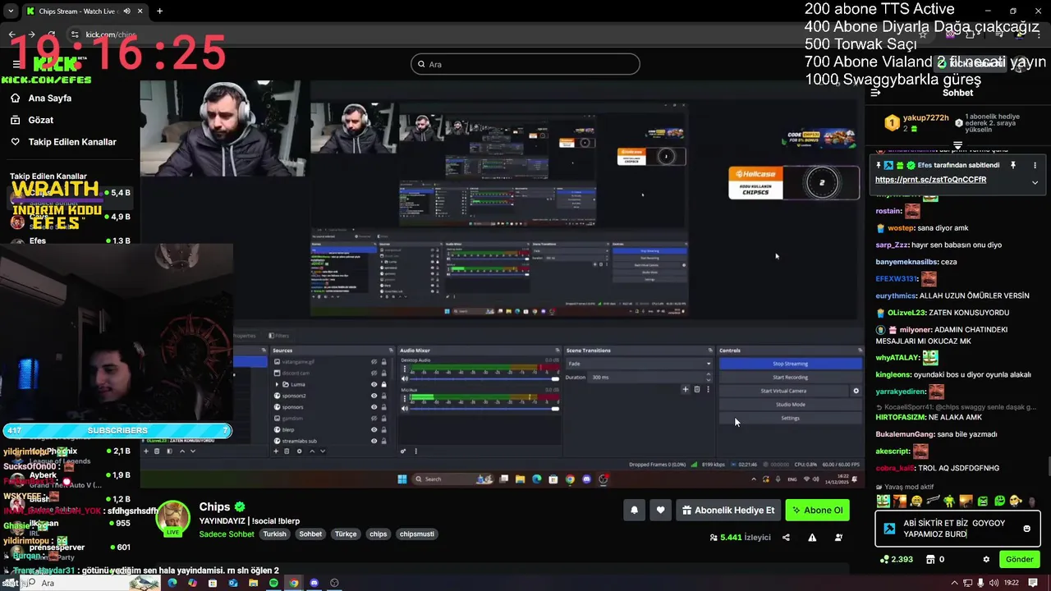The height and width of the screenshot is (591, 1051).
Task: Adjust Mic/Aux volume slider
Action: tap(484, 409)
